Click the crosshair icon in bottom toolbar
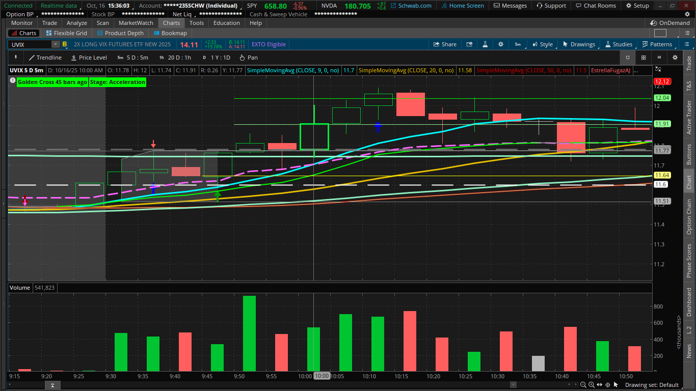The image size is (696, 391). (x=608, y=385)
